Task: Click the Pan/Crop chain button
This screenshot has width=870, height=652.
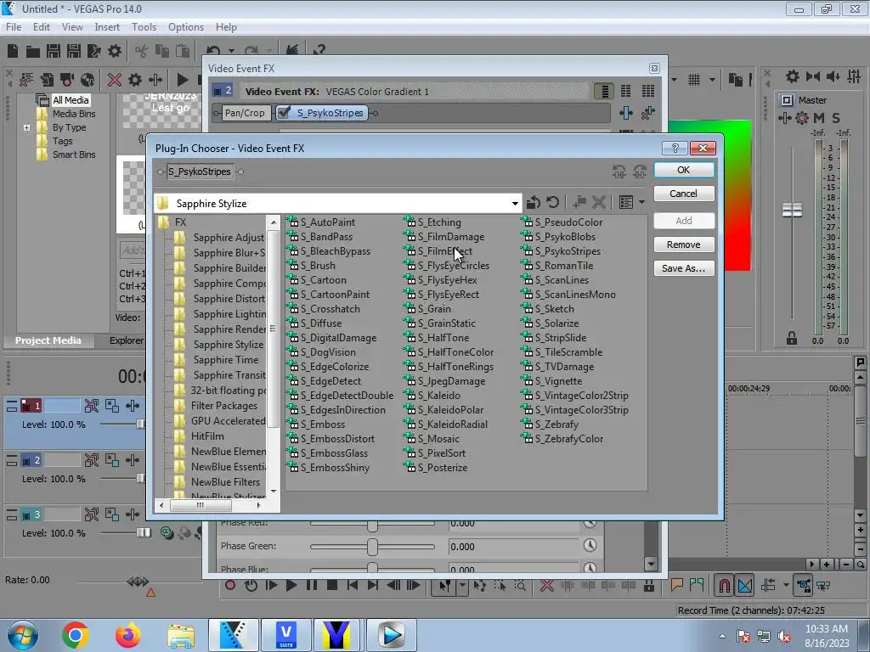Action: coord(245,113)
